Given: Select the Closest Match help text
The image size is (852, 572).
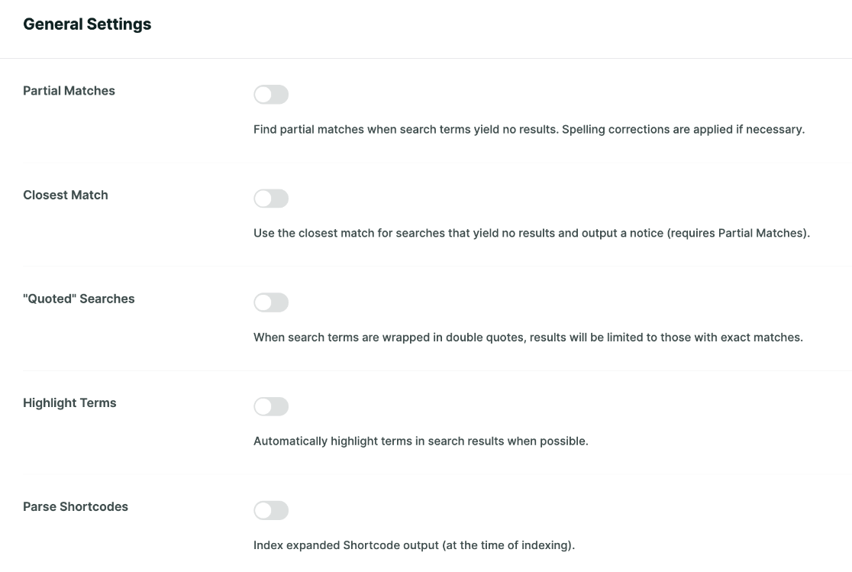Looking at the screenshot, I should [x=532, y=233].
